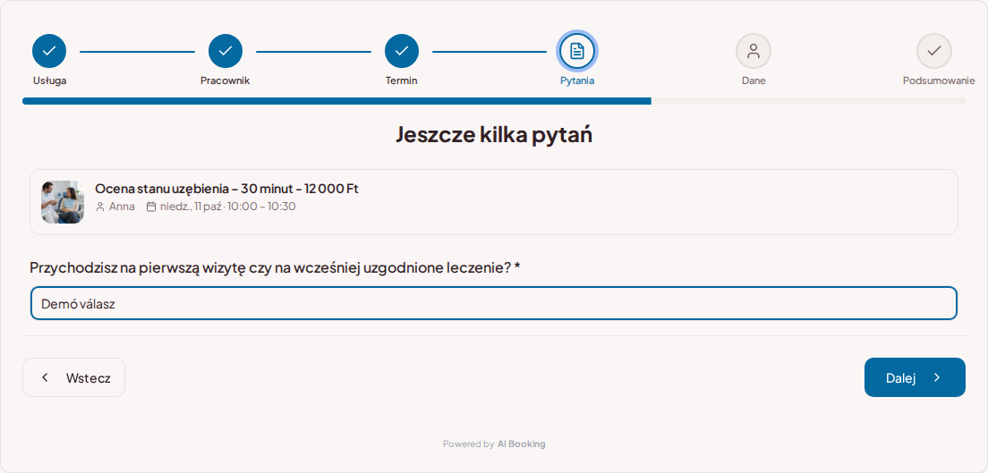The width and height of the screenshot is (988, 473).
Task: Click the right chevron in Dalej button
Action: point(937,377)
